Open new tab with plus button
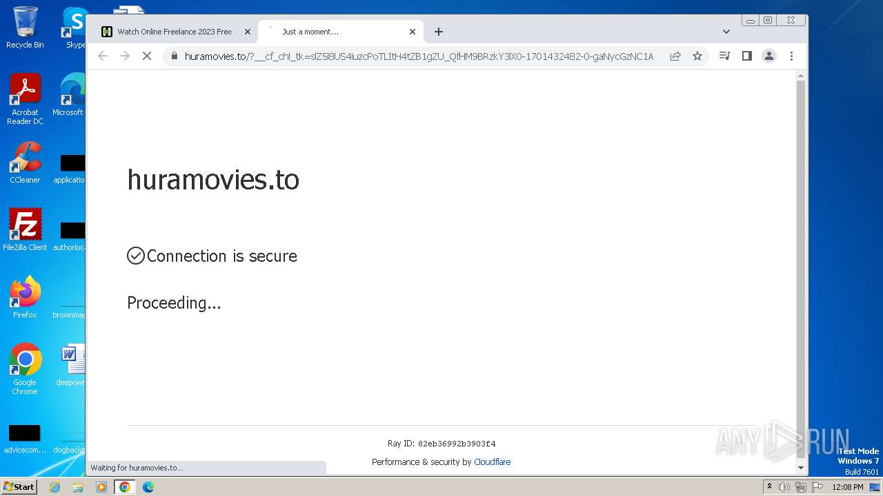The image size is (883, 496). (x=439, y=32)
